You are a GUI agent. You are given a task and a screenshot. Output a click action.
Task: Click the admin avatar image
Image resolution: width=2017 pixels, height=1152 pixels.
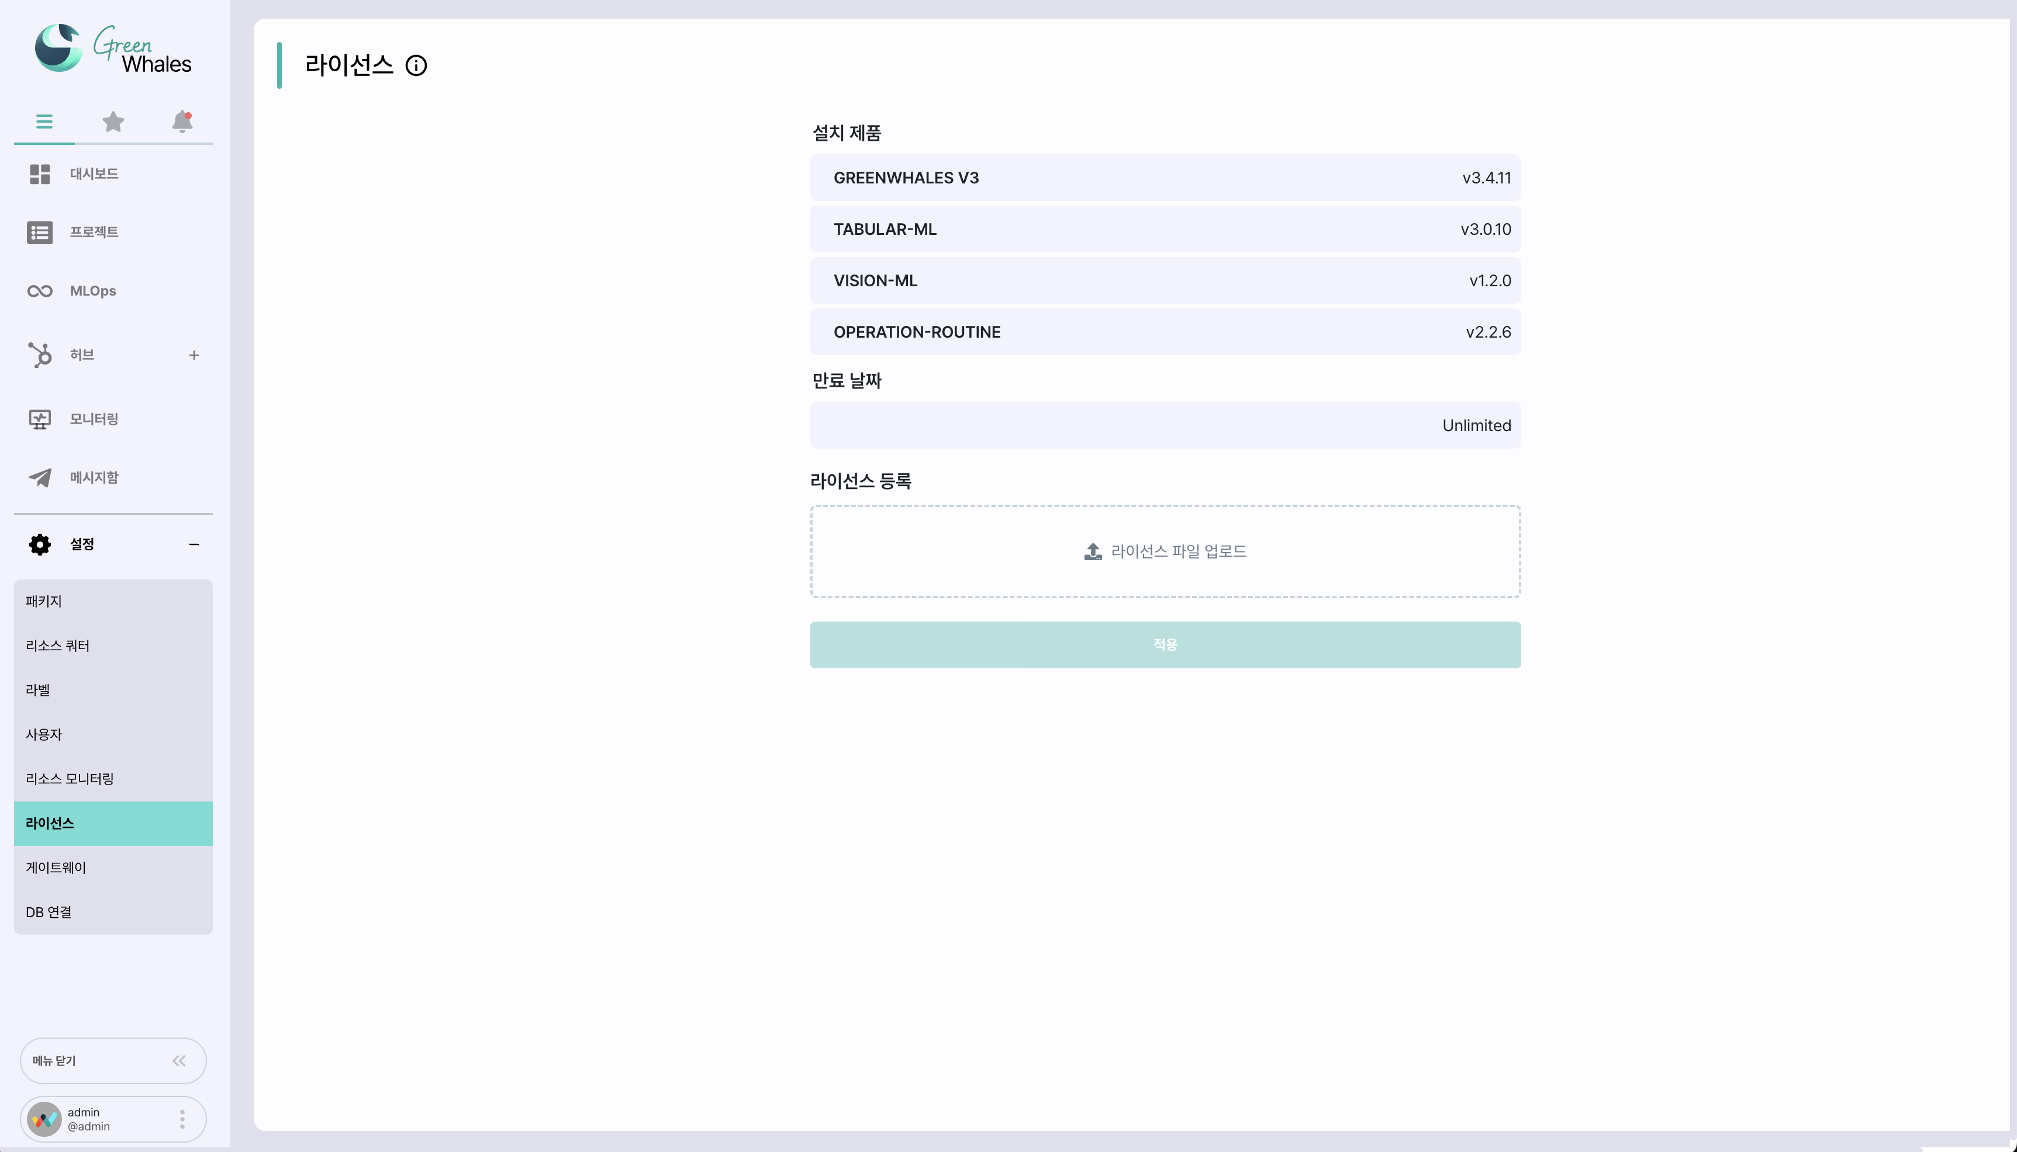tap(44, 1119)
